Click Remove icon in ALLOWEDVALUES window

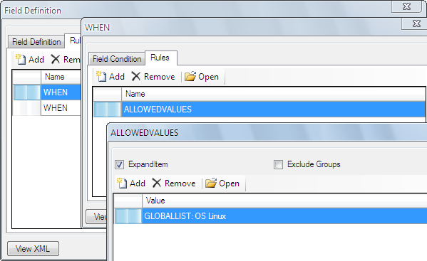157,183
